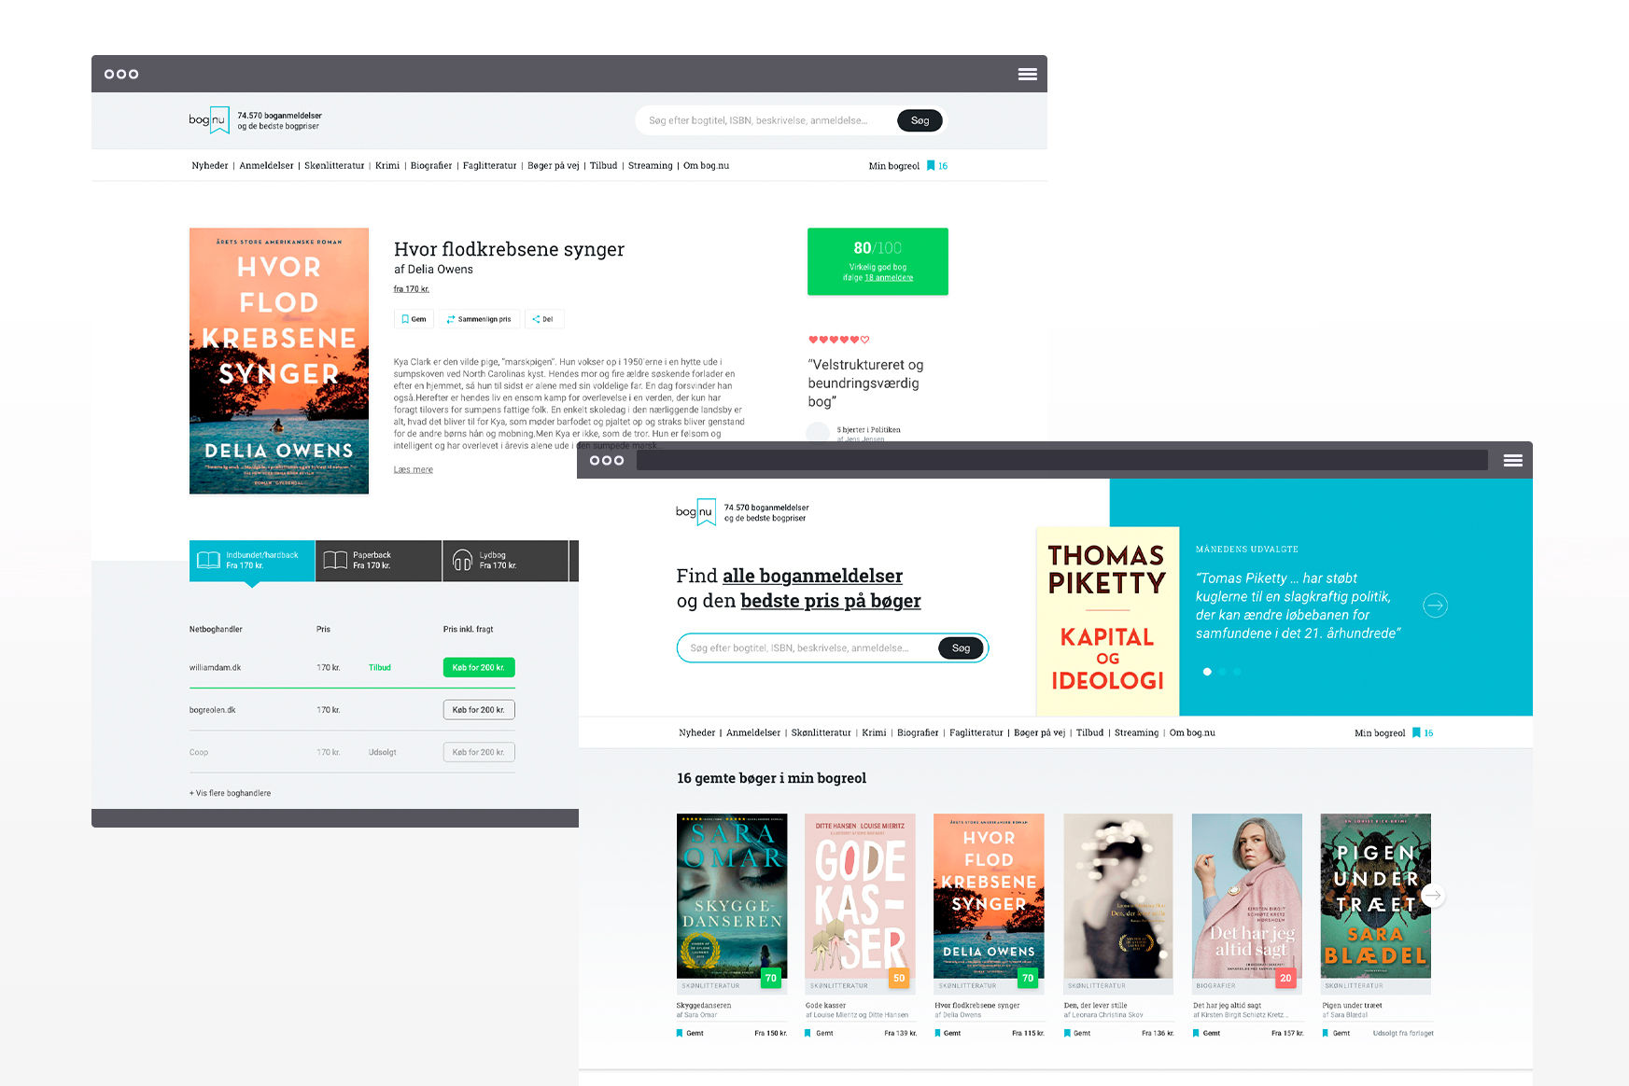Click the Min bogreol text in the back window
Viewport: 1629px width, 1086px height.
[894, 166]
